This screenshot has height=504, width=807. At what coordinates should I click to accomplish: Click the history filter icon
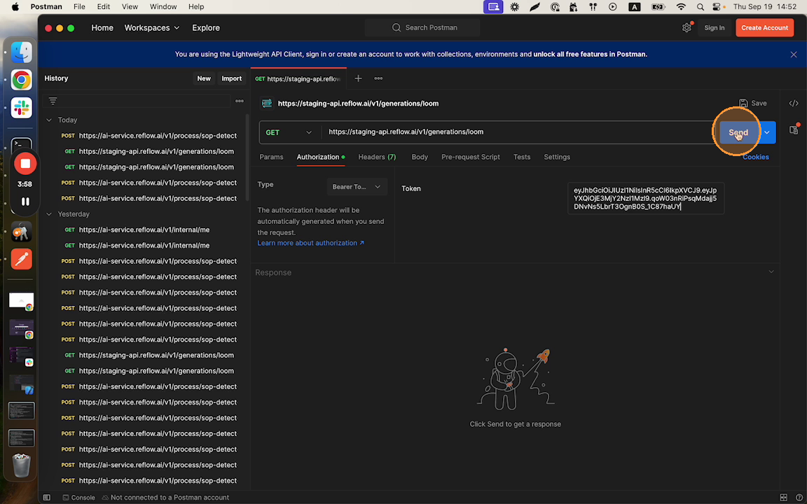53,101
